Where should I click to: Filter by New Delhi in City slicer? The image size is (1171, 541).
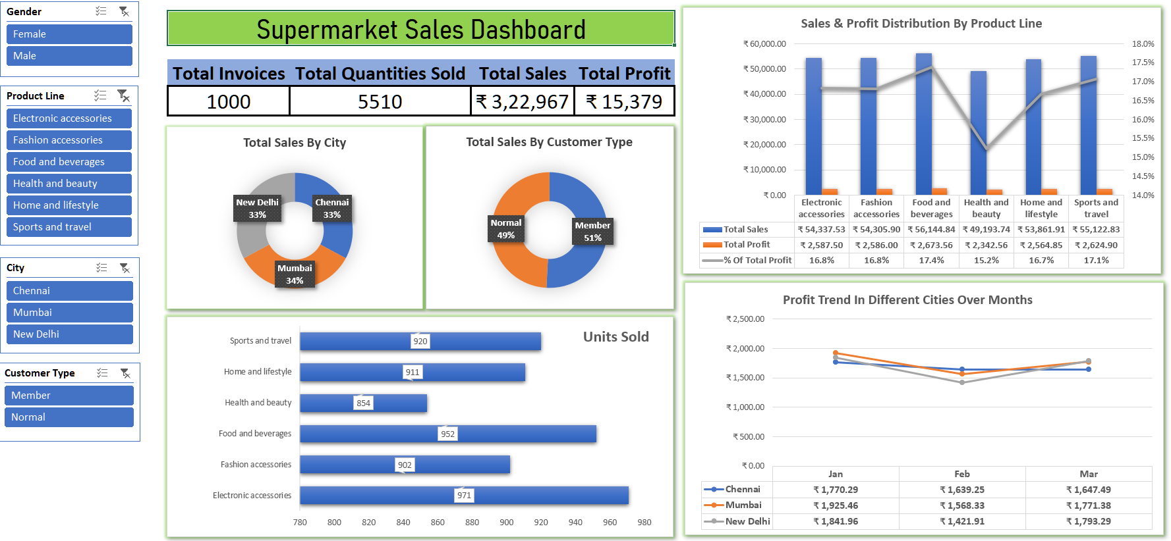tap(70, 334)
